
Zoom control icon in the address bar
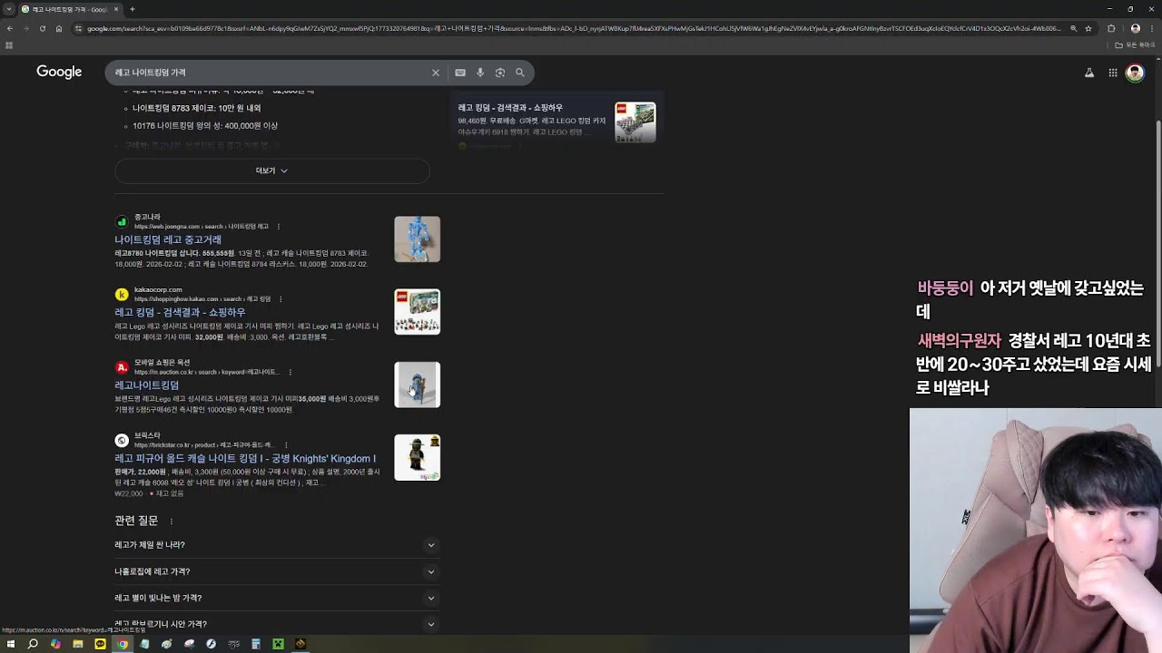coord(1074,28)
